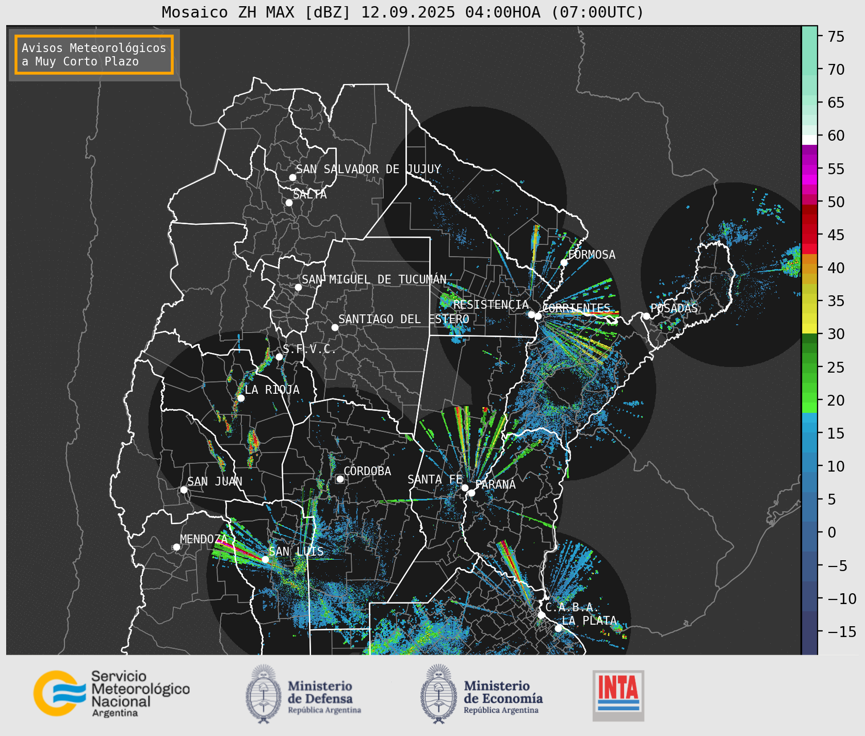The image size is (865, 736).
Task: Click the LA PLATA label
Action: pyautogui.click(x=589, y=621)
